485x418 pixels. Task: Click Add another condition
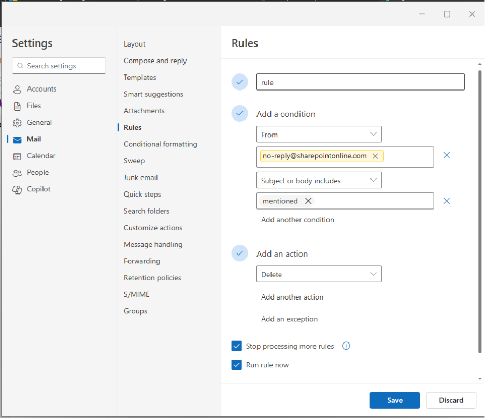[x=297, y=220]
